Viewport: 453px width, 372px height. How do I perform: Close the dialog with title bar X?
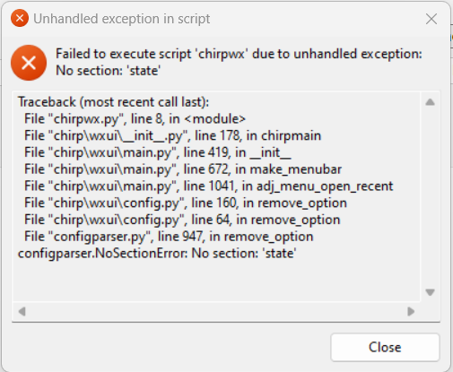431,19
